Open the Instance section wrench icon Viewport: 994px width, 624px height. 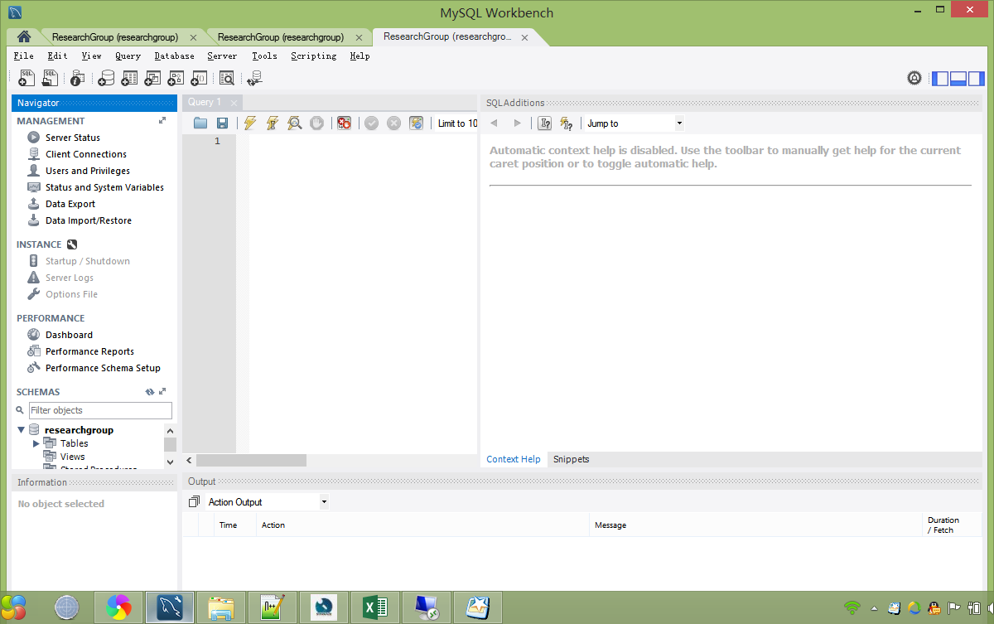pos(72,244)
